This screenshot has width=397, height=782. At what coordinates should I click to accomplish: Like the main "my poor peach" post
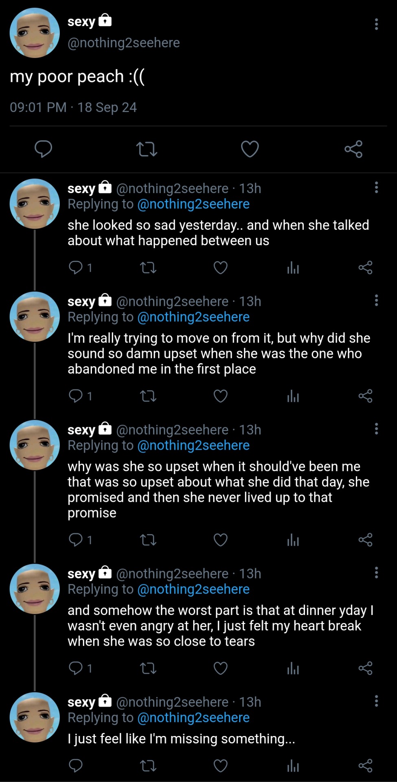pyautogui.click(x=250, y=149)
